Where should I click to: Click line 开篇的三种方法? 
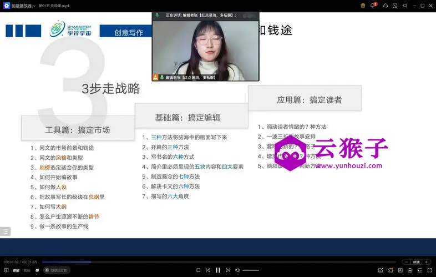tap(165, 147)
